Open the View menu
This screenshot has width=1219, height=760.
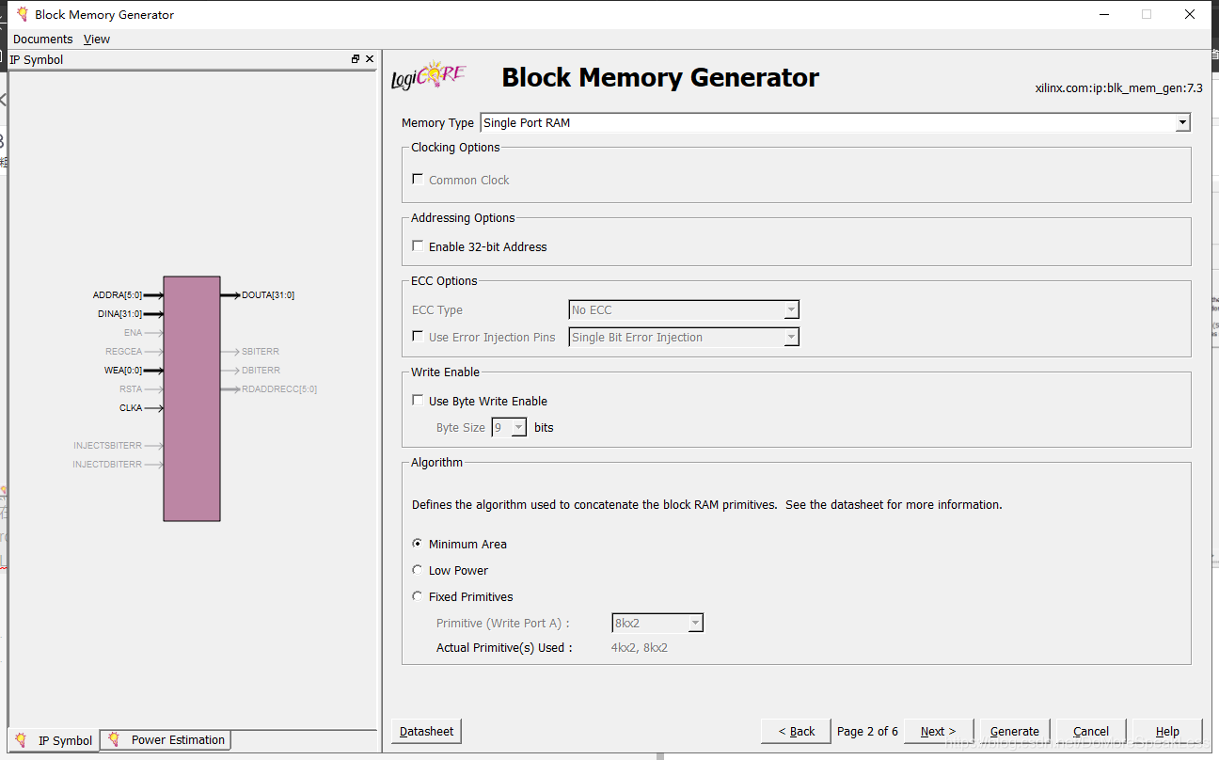[97, 39]
